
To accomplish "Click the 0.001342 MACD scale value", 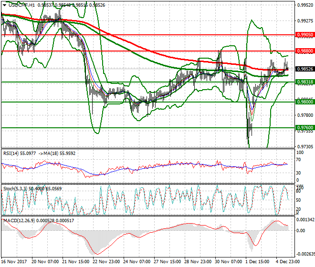I will [x=304, y=220].
